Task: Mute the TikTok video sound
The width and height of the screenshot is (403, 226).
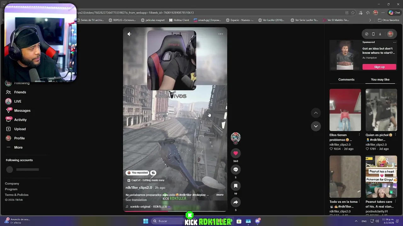Action: (129, 34)
